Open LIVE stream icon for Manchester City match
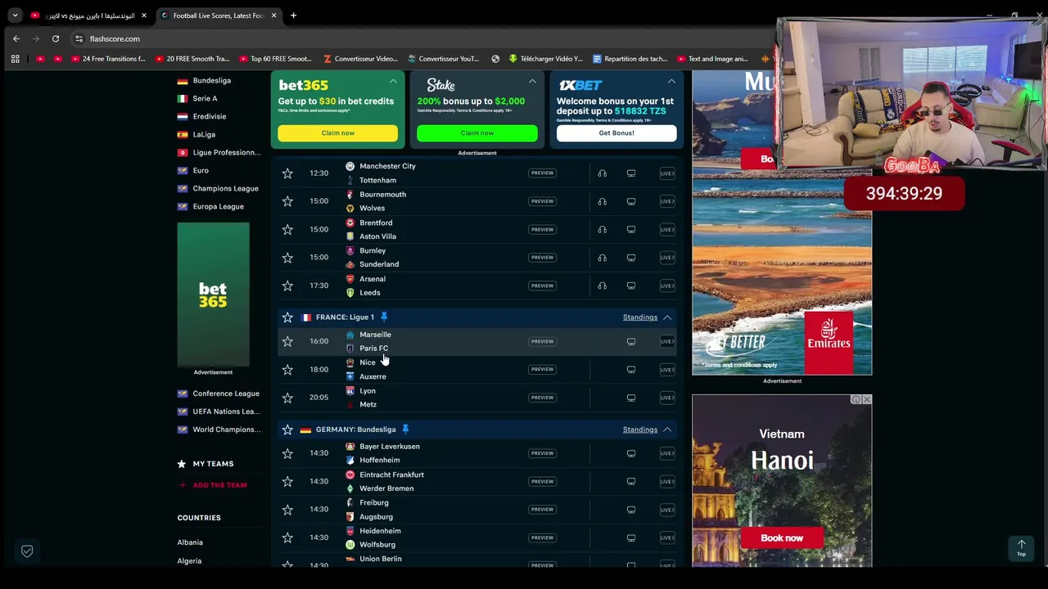This screenshot has height=589, width=1048. (667, 173)
